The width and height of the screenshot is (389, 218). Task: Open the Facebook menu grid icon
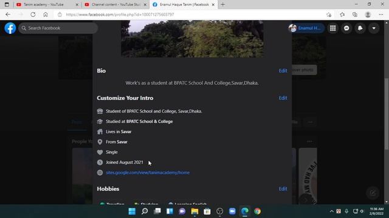click(x=332, y=28)
